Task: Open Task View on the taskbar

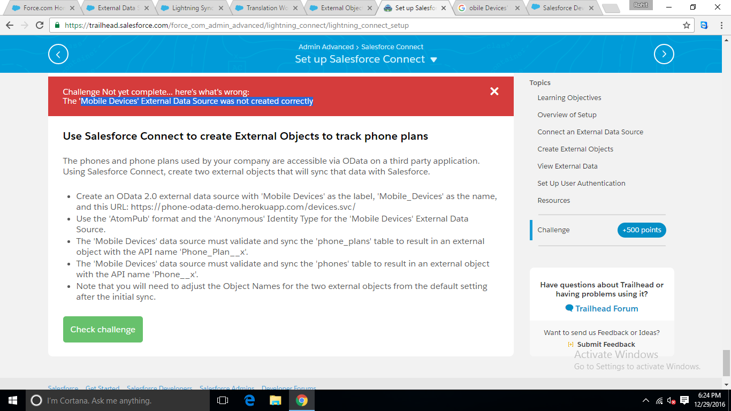Action: (x=223, y=400)
